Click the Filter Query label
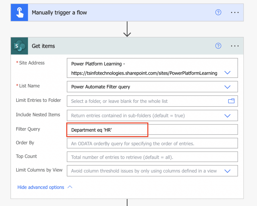The width and height of the screenshot is (257, 206). click(x=28, y=129)
